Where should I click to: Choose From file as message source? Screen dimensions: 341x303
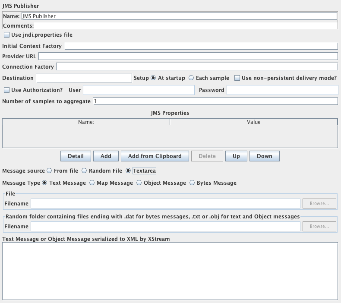coord(49,171)
